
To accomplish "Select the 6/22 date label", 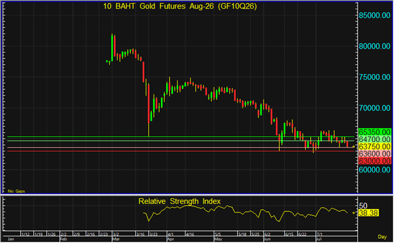I will [x=303, y=234].
